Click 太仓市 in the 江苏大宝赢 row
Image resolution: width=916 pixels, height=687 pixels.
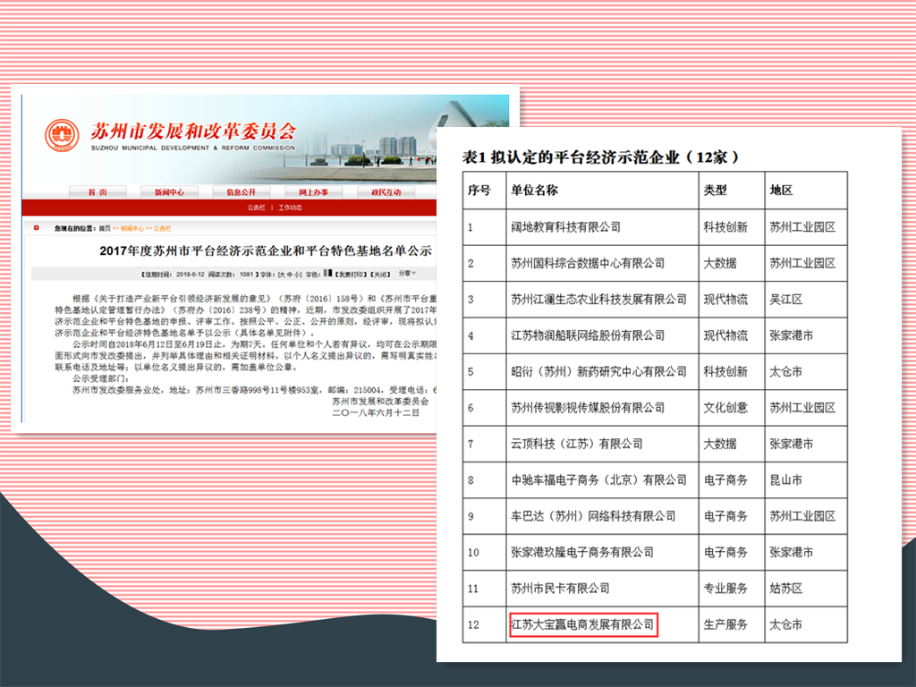click(x=786, y=625)
